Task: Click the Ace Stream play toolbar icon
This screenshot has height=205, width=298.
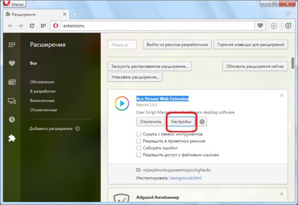Action: 274,26
